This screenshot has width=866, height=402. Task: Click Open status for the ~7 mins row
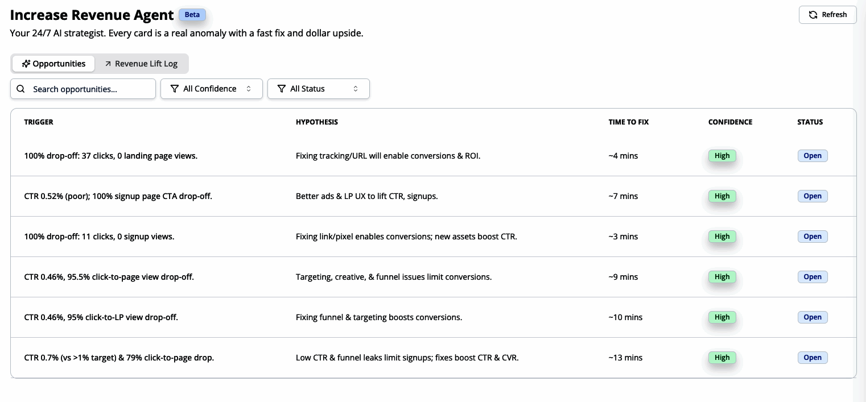(812, 196)
